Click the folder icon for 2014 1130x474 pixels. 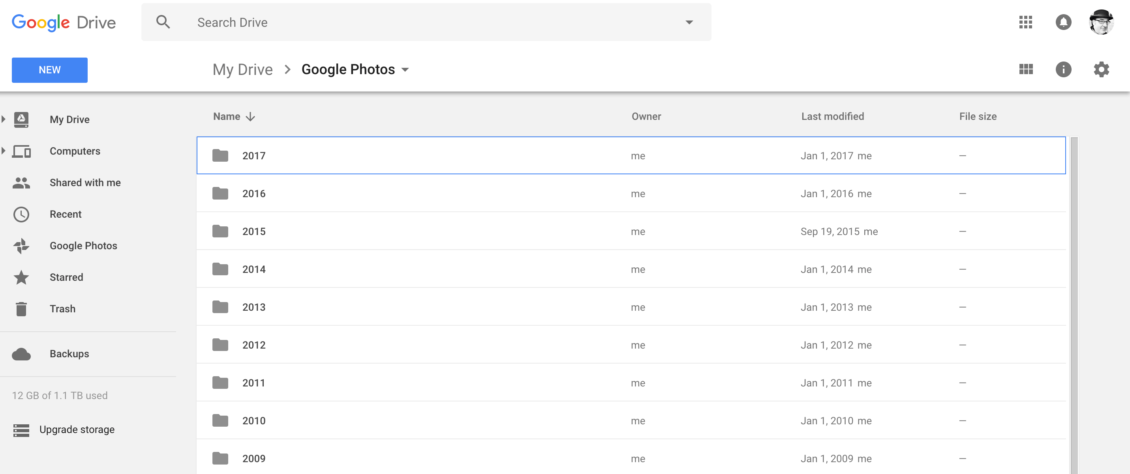coord(220,269)
